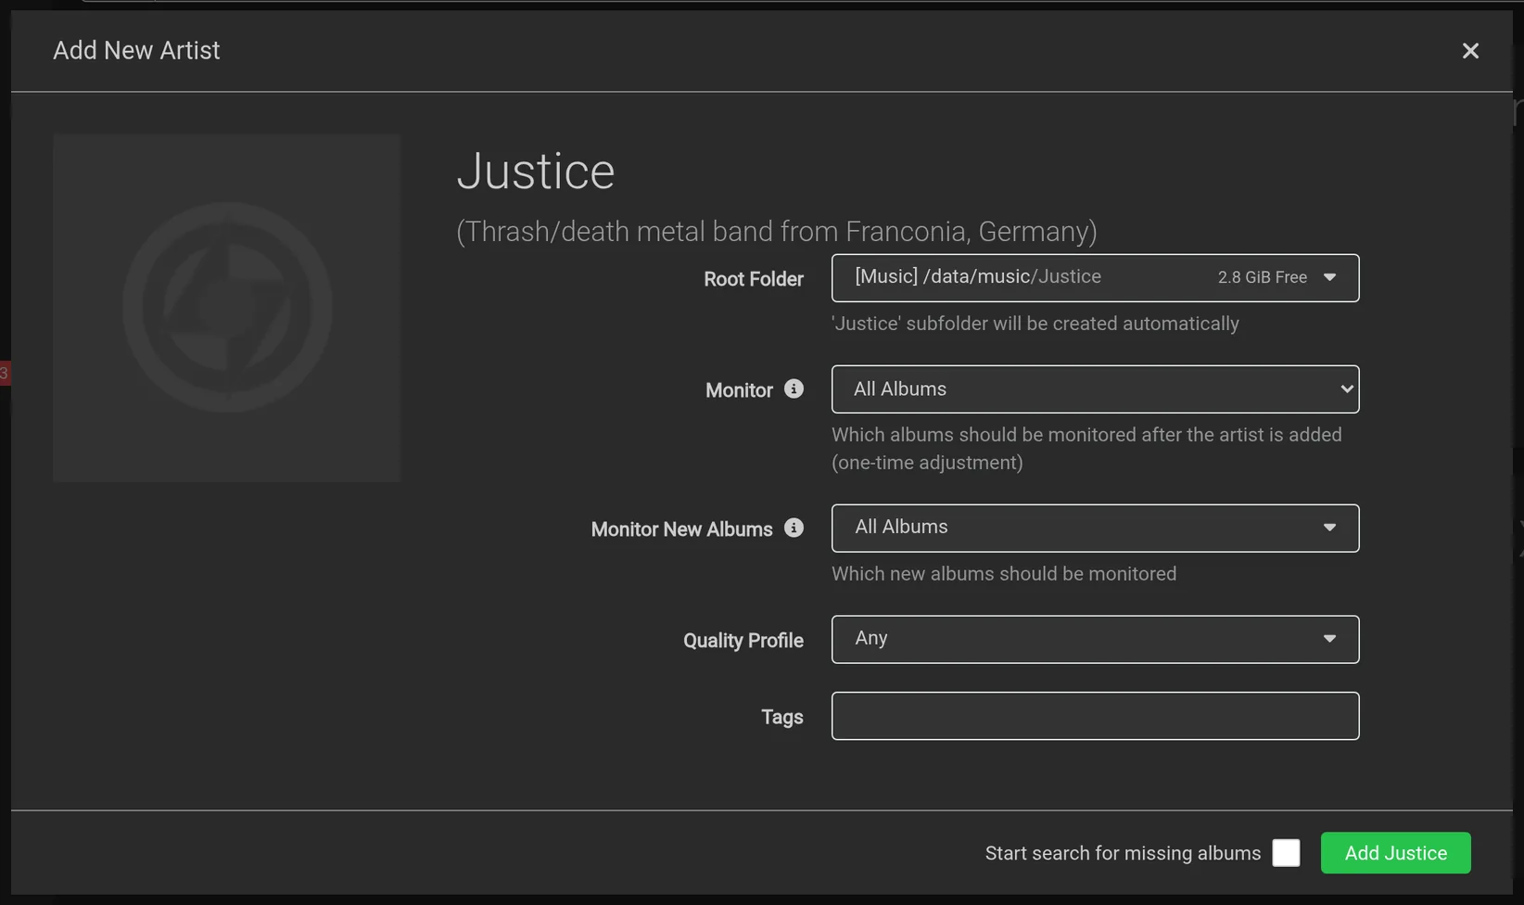This screenshot has width=1524, height=905.
Task: Click the Justice artist name heading
Action: tap(536, 172)
